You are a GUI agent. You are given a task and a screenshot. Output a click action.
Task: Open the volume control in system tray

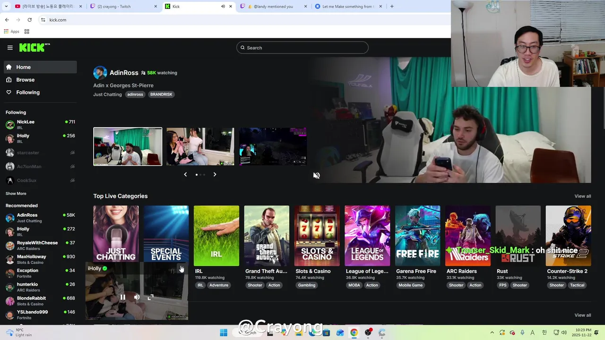point(565,333)
